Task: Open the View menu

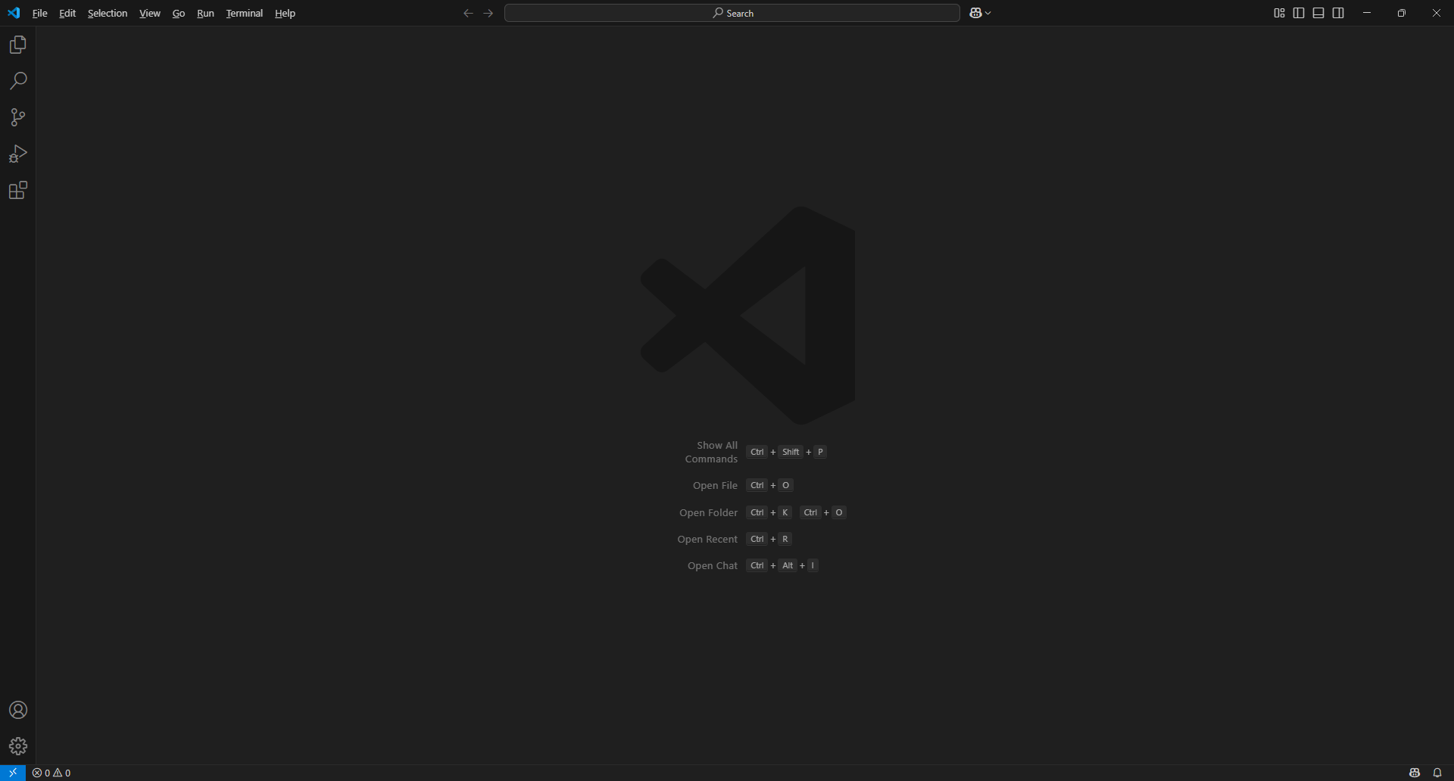Action: click(x=150, y=13)
